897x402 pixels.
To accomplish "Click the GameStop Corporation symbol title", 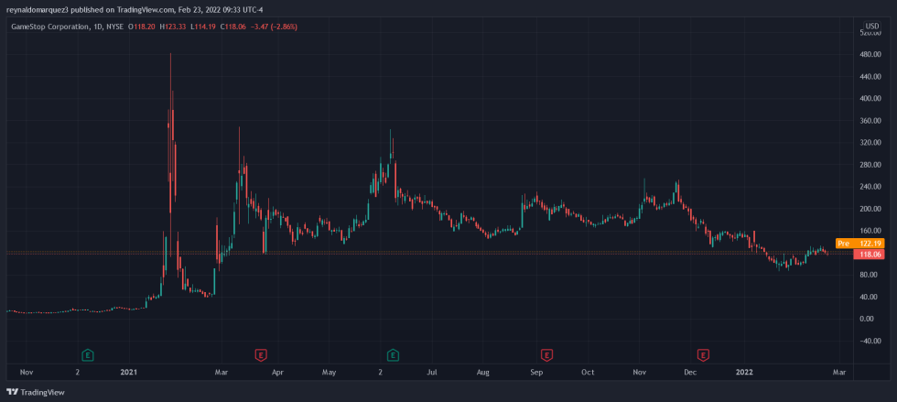I will click(x=49, y=27).
